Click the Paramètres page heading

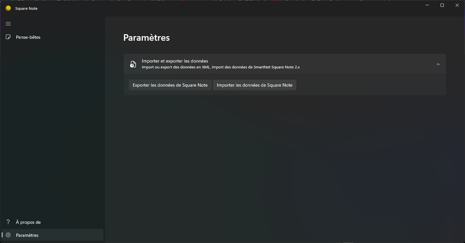(x=146, y=38)
